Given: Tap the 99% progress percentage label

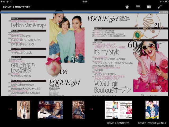Looking at the screenshot, I should [x=165, y=12].
